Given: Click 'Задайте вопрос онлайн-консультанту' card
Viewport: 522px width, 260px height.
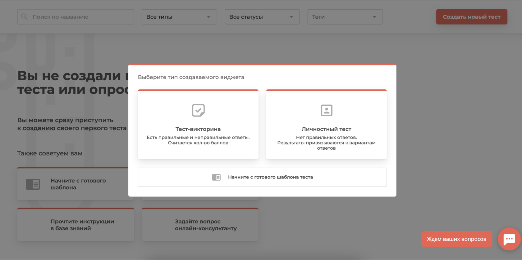Looking at the screenshot, I should coord(200,224).
